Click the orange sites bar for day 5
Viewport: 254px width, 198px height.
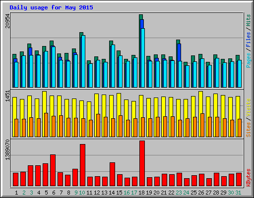point(46,125)
